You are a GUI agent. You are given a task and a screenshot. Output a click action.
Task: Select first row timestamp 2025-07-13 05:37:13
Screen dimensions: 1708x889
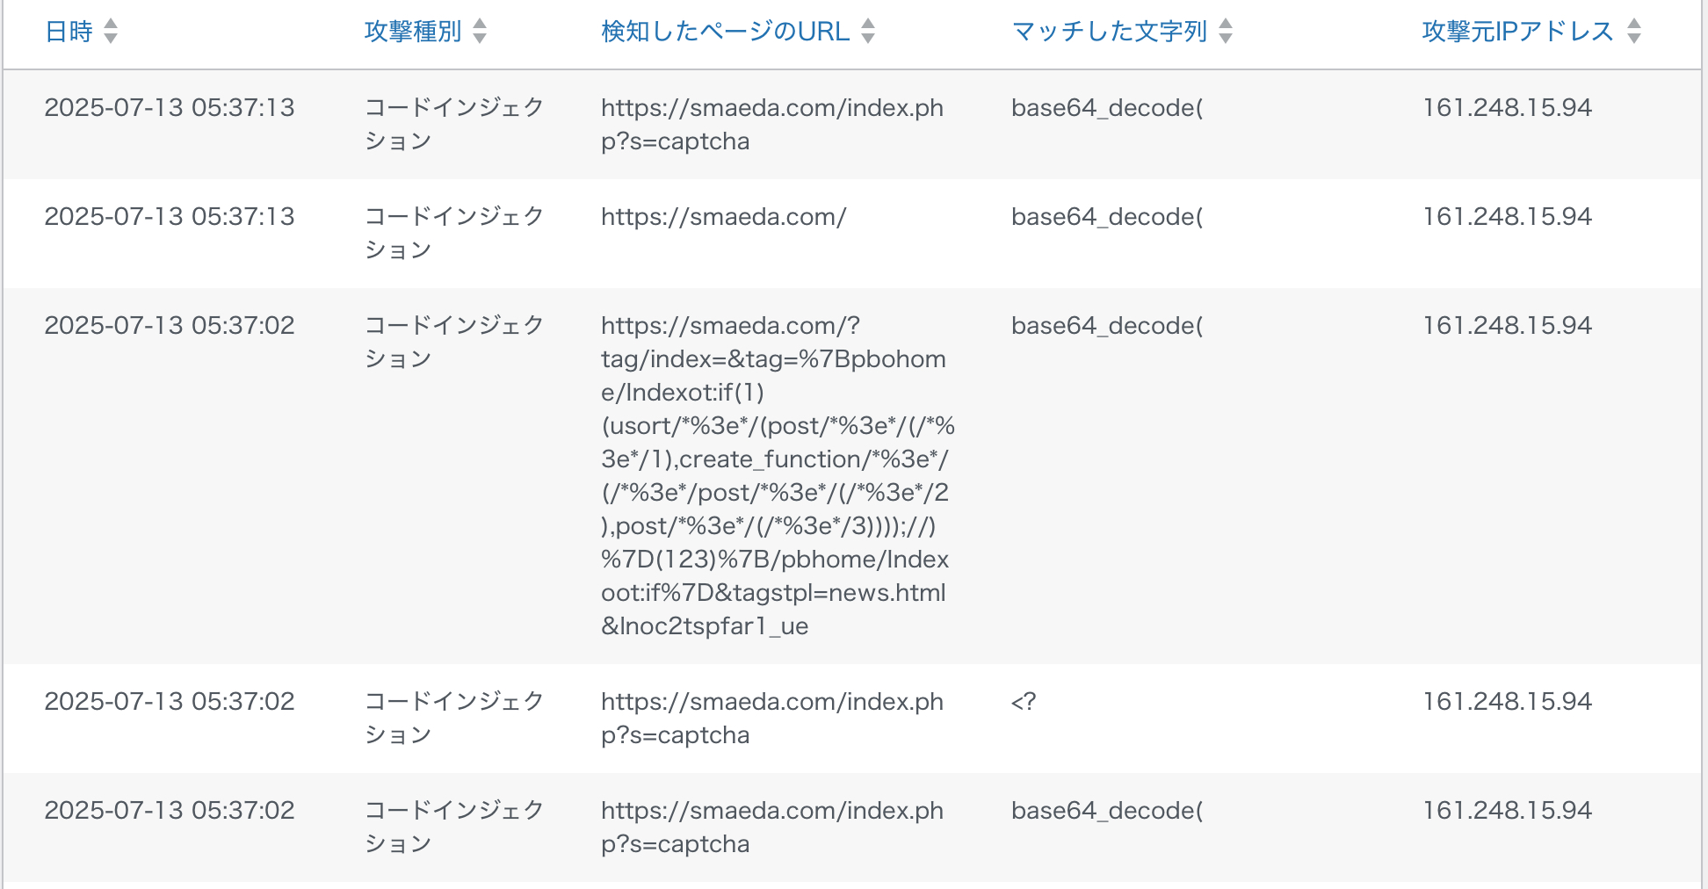click(170, 108)
